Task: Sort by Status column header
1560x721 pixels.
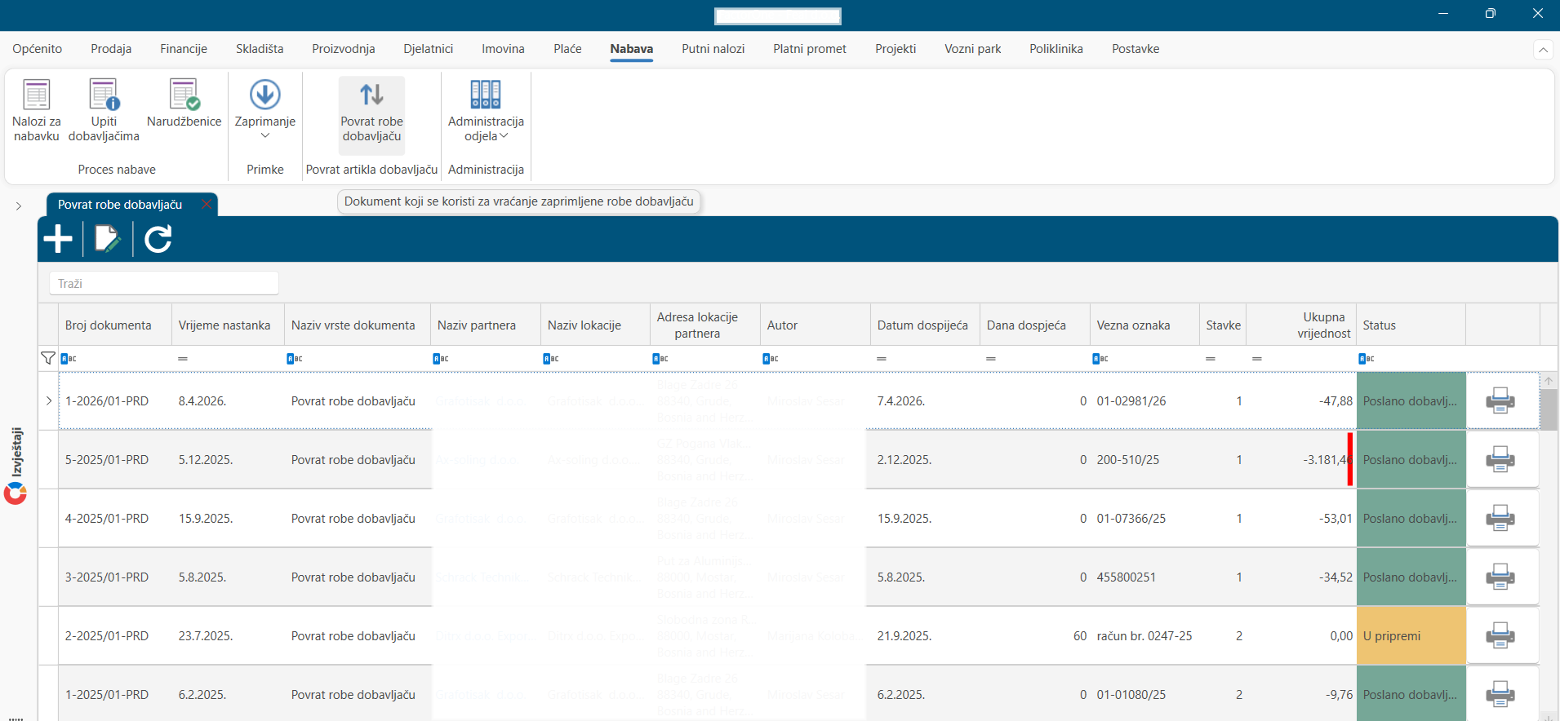Action: [1411, 325]
